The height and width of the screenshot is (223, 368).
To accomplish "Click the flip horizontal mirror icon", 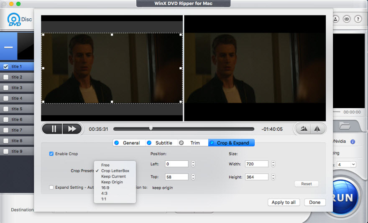I will click(317, 129).
